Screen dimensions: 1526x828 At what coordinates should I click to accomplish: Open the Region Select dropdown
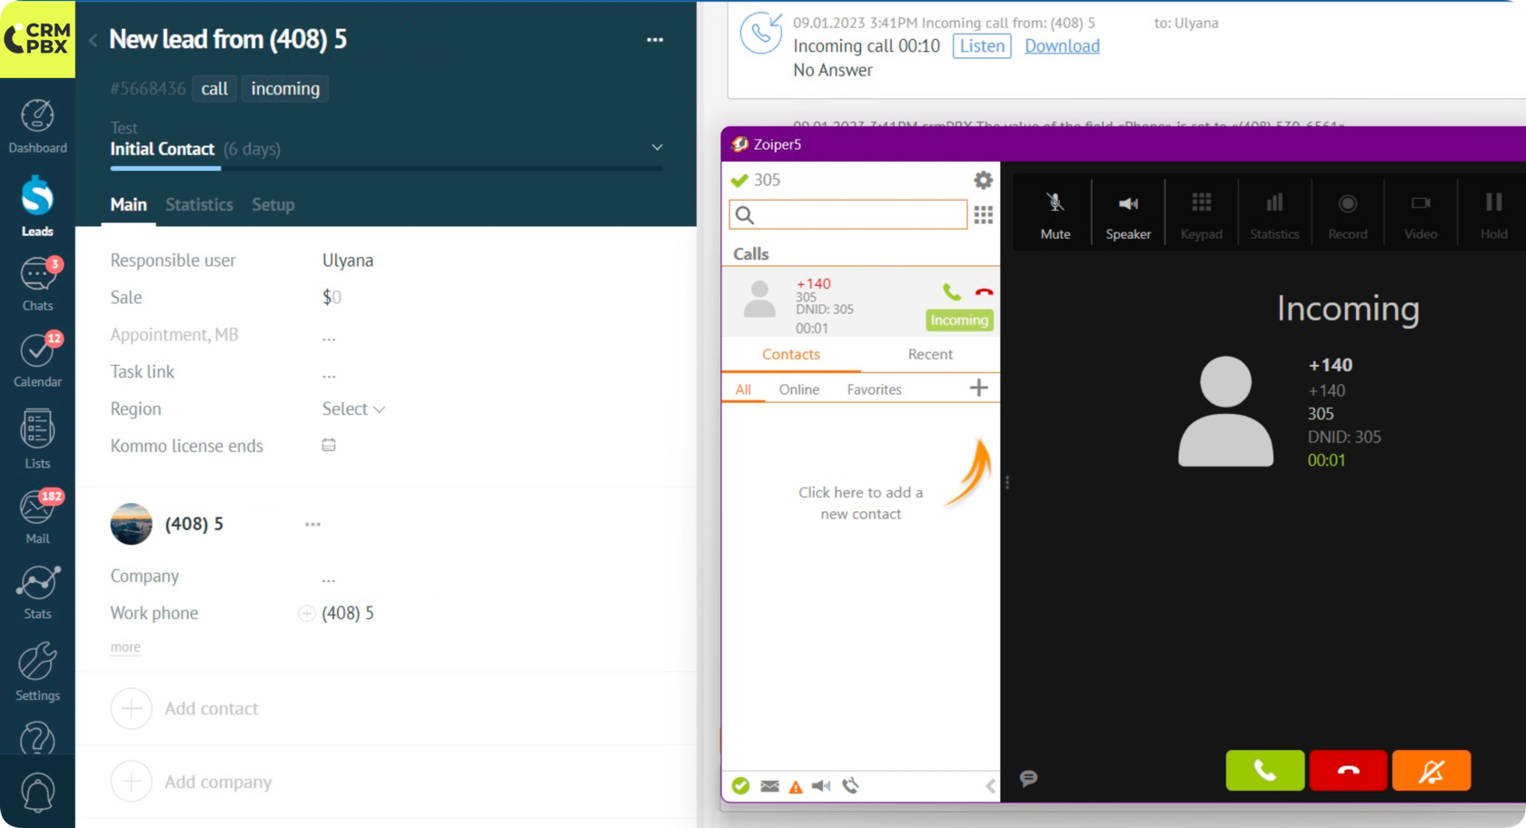coord(353,409)
